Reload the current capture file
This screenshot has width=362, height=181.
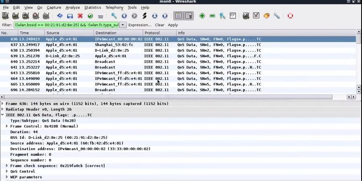pyautogui.click(x=90, y=16)
